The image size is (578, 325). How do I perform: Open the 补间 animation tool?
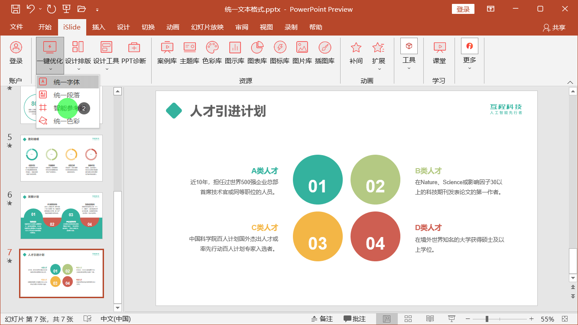(356, 52)
